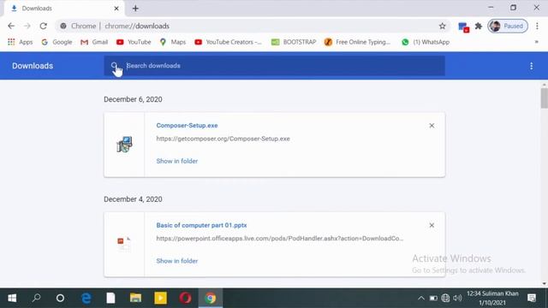Show Basic of computer pptx in folder
This screenshot has width=548, height=308.
(x=177, y=261)
